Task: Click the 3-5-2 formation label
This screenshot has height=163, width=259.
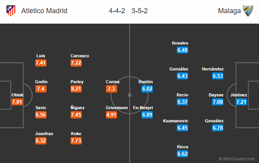Action: (140, 11)
